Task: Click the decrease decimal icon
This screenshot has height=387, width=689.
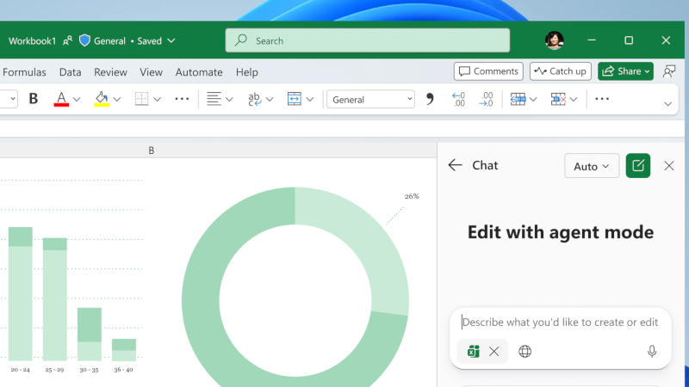Action: (487, 99)
